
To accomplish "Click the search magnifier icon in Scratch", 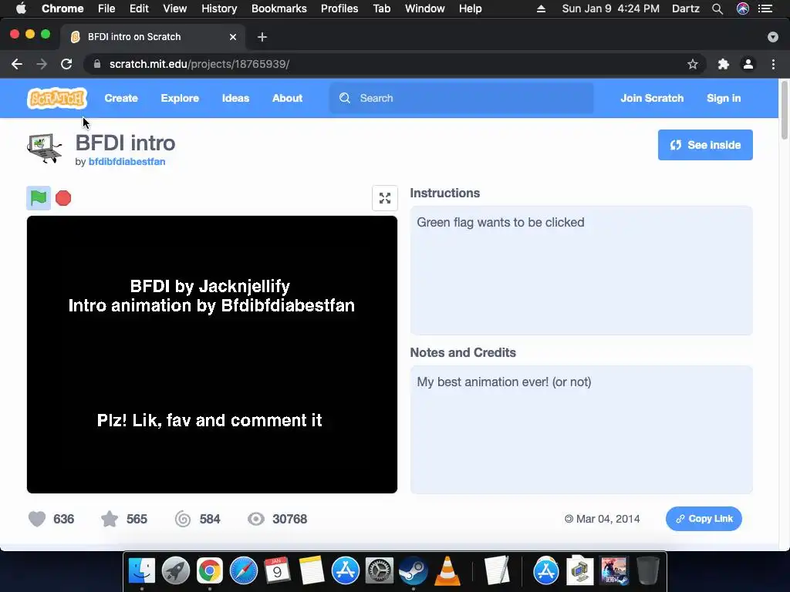I will [345, 98].
